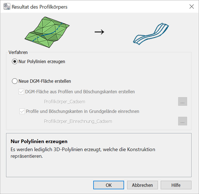Viewport: 199px width, 194px height.
Task: Click the 'Verfahren' group label
Action: point(18,52)
